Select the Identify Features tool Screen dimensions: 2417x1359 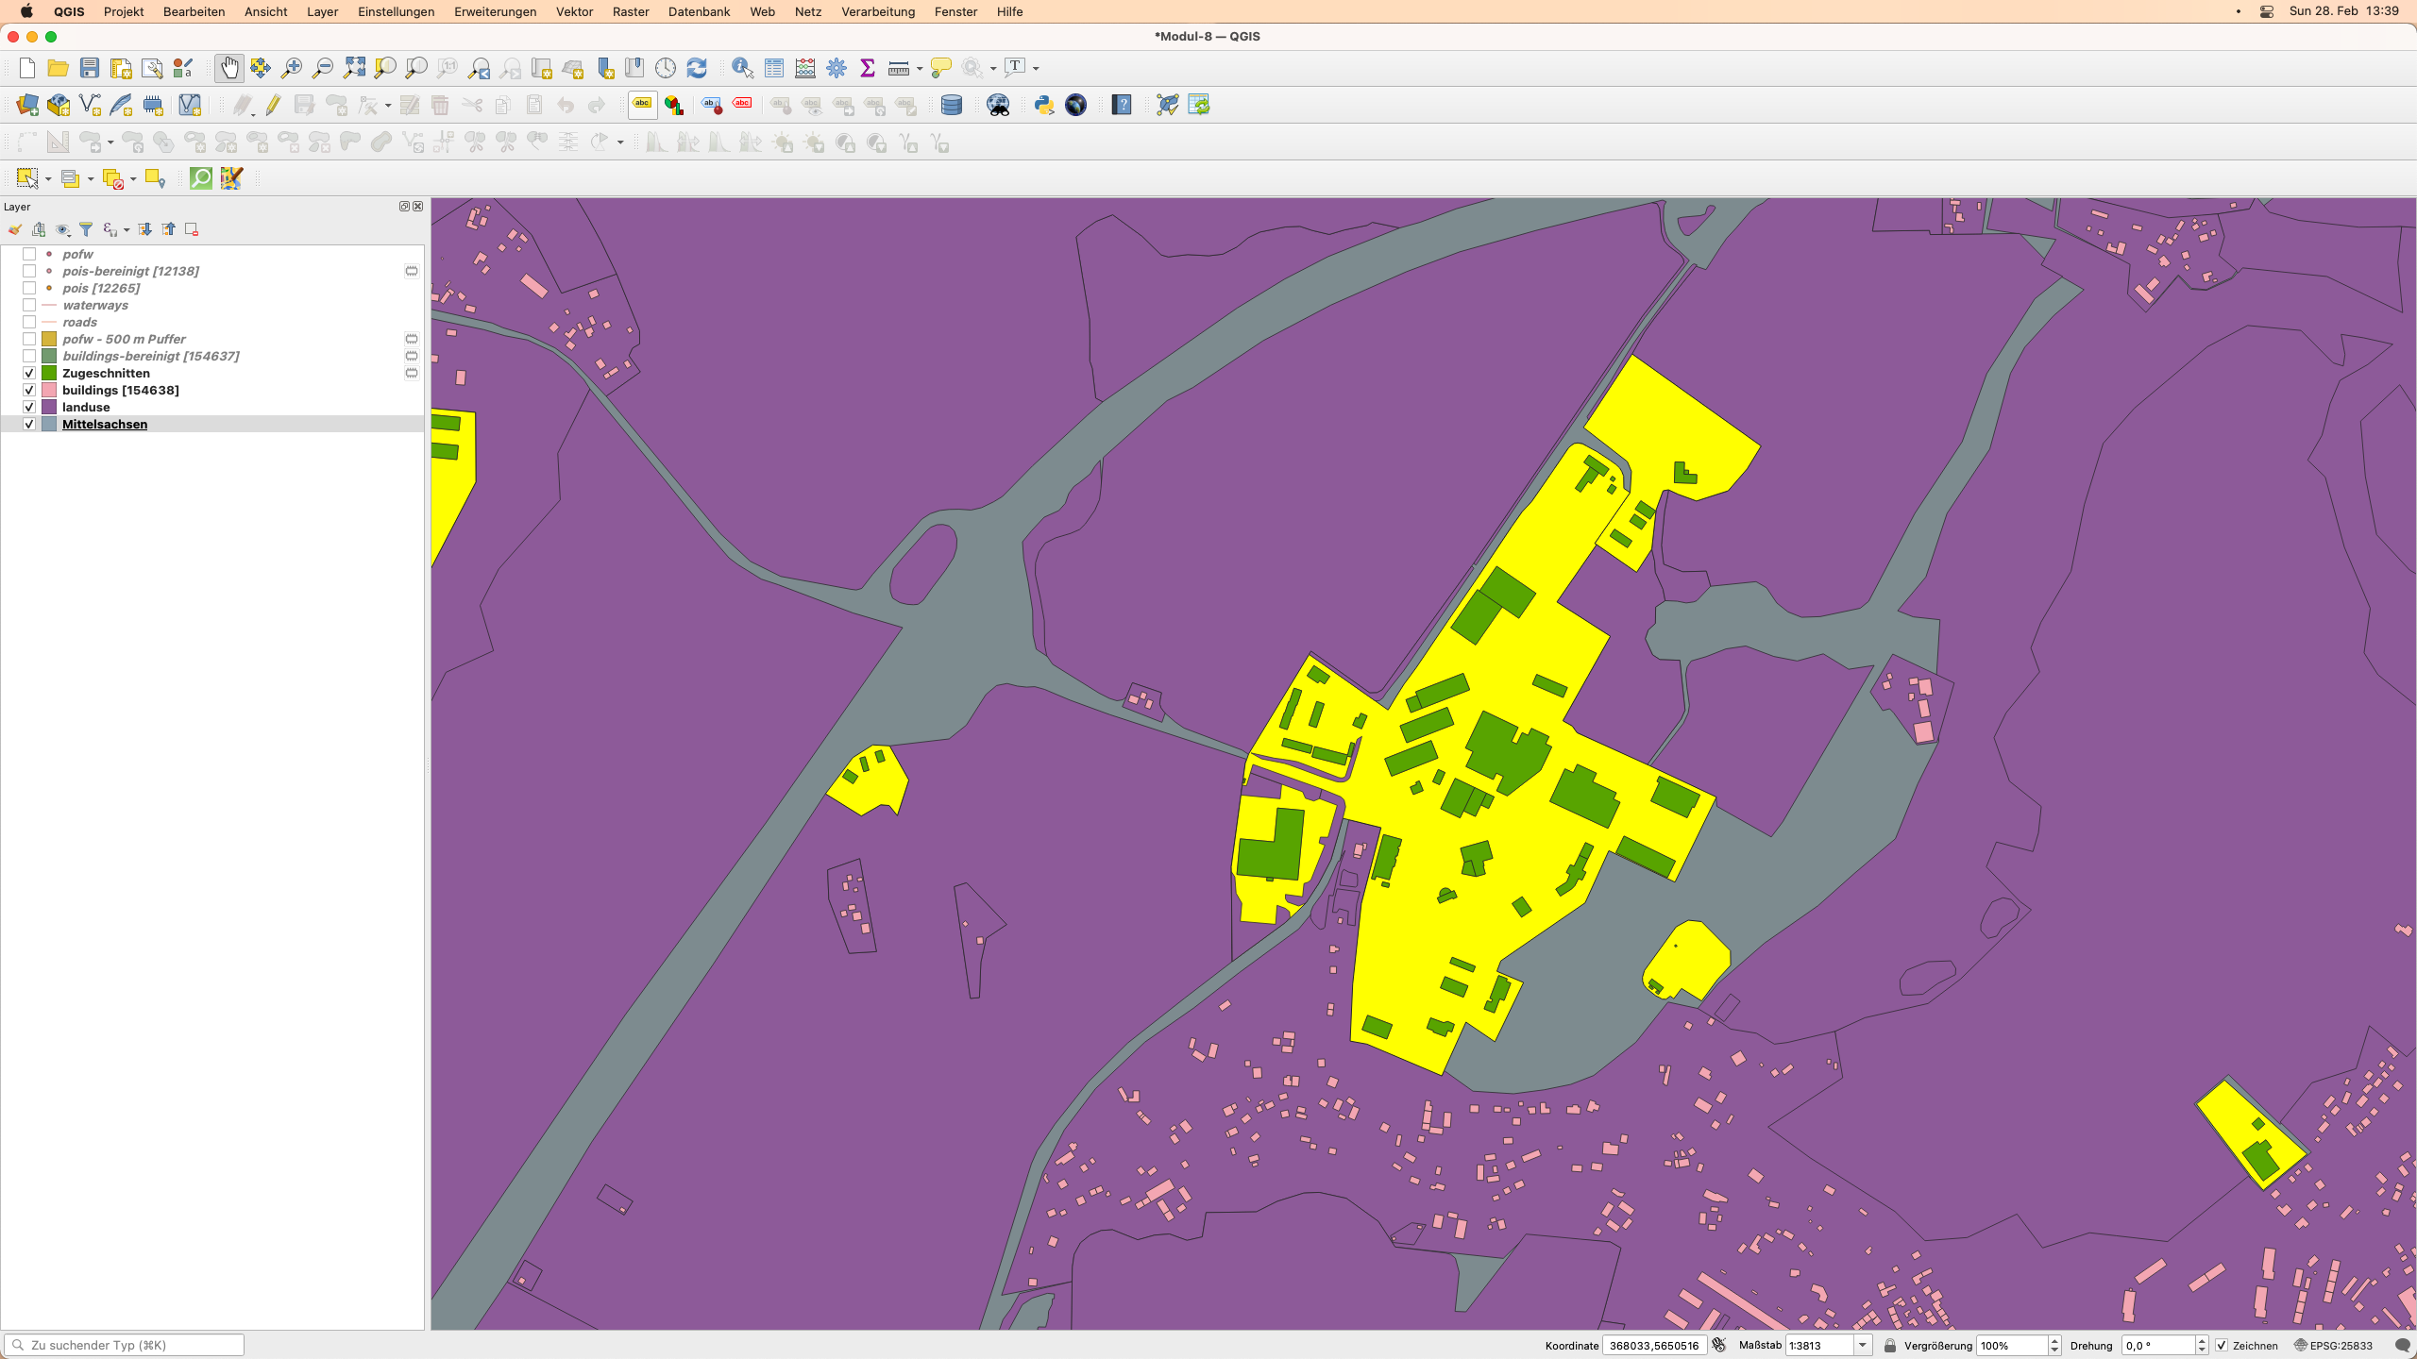tap(743, 68)
